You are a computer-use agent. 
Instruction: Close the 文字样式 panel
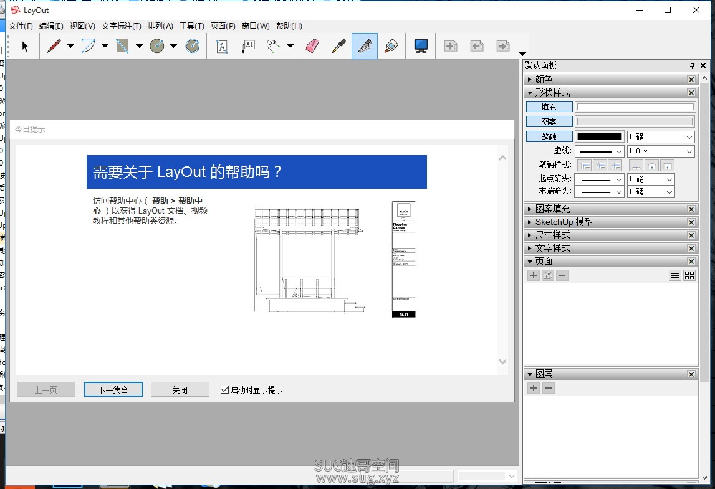pyautogui.click(x=691, y=249)
